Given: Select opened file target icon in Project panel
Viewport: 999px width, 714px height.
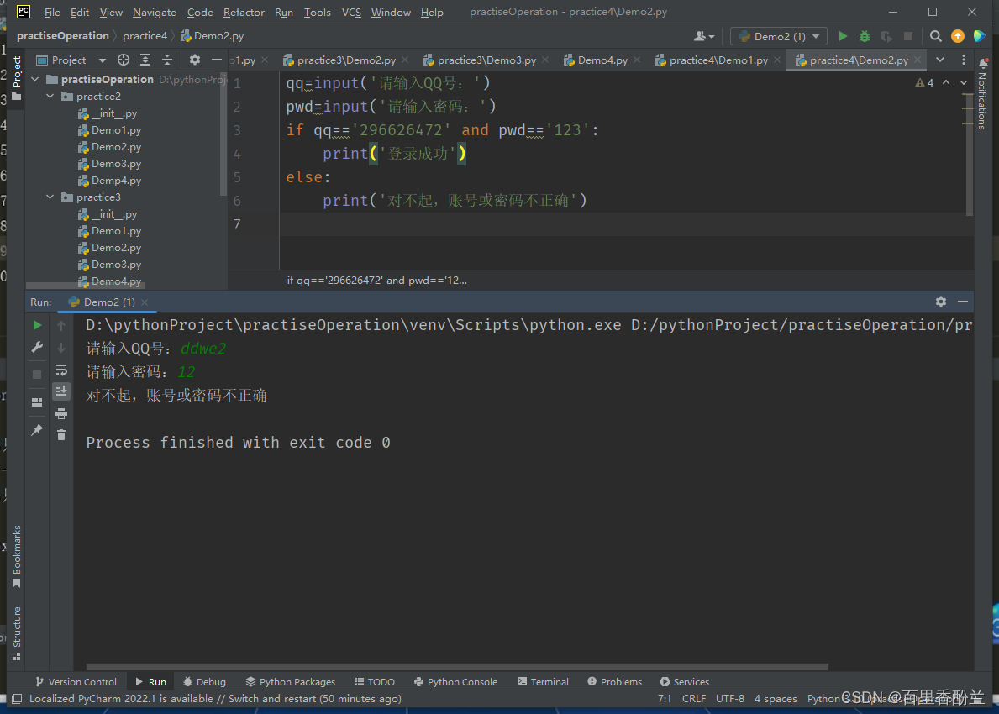Looking at the screenshot, I should click(x=124, y=60).
